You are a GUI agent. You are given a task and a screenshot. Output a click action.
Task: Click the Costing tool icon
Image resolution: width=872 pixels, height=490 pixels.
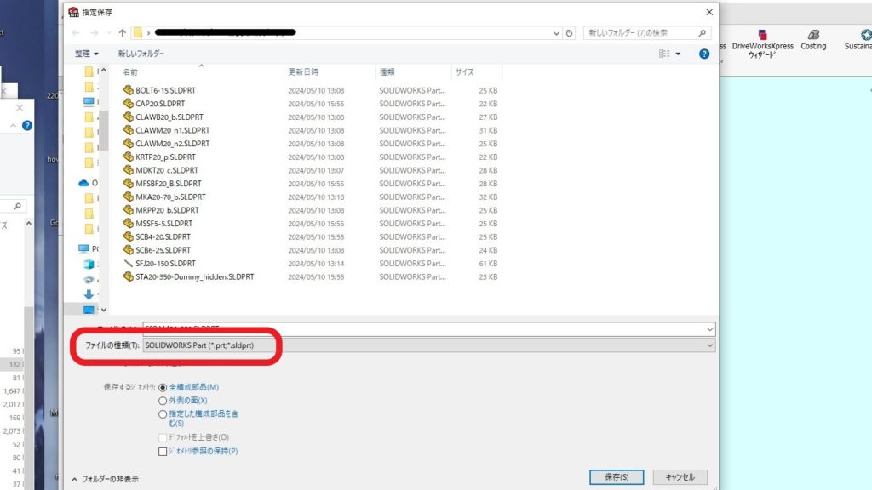pos(813,35)
